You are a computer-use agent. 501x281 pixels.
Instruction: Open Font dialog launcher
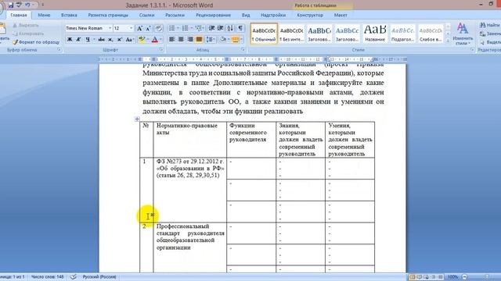coord(161,50)
